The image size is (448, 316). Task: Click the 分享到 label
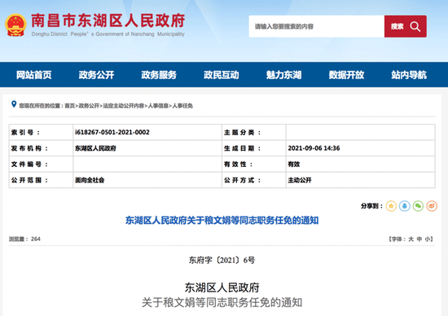371,206
